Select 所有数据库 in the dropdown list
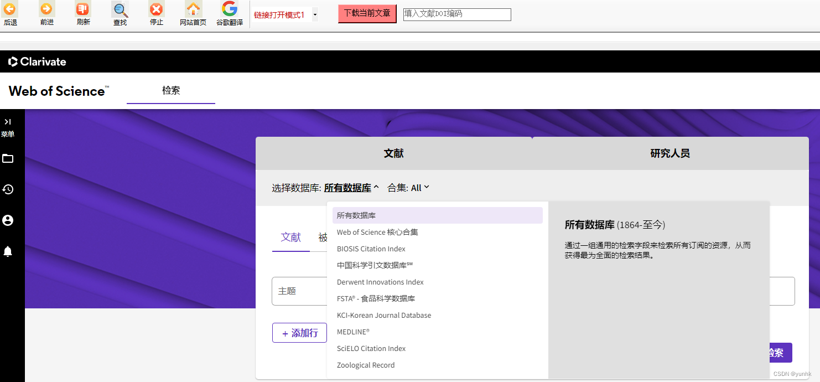 (438, 215)
